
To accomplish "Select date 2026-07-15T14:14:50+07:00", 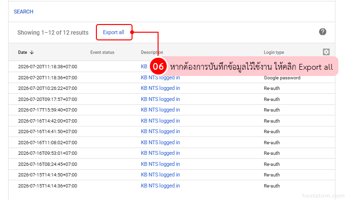I will tap(48, 175).
